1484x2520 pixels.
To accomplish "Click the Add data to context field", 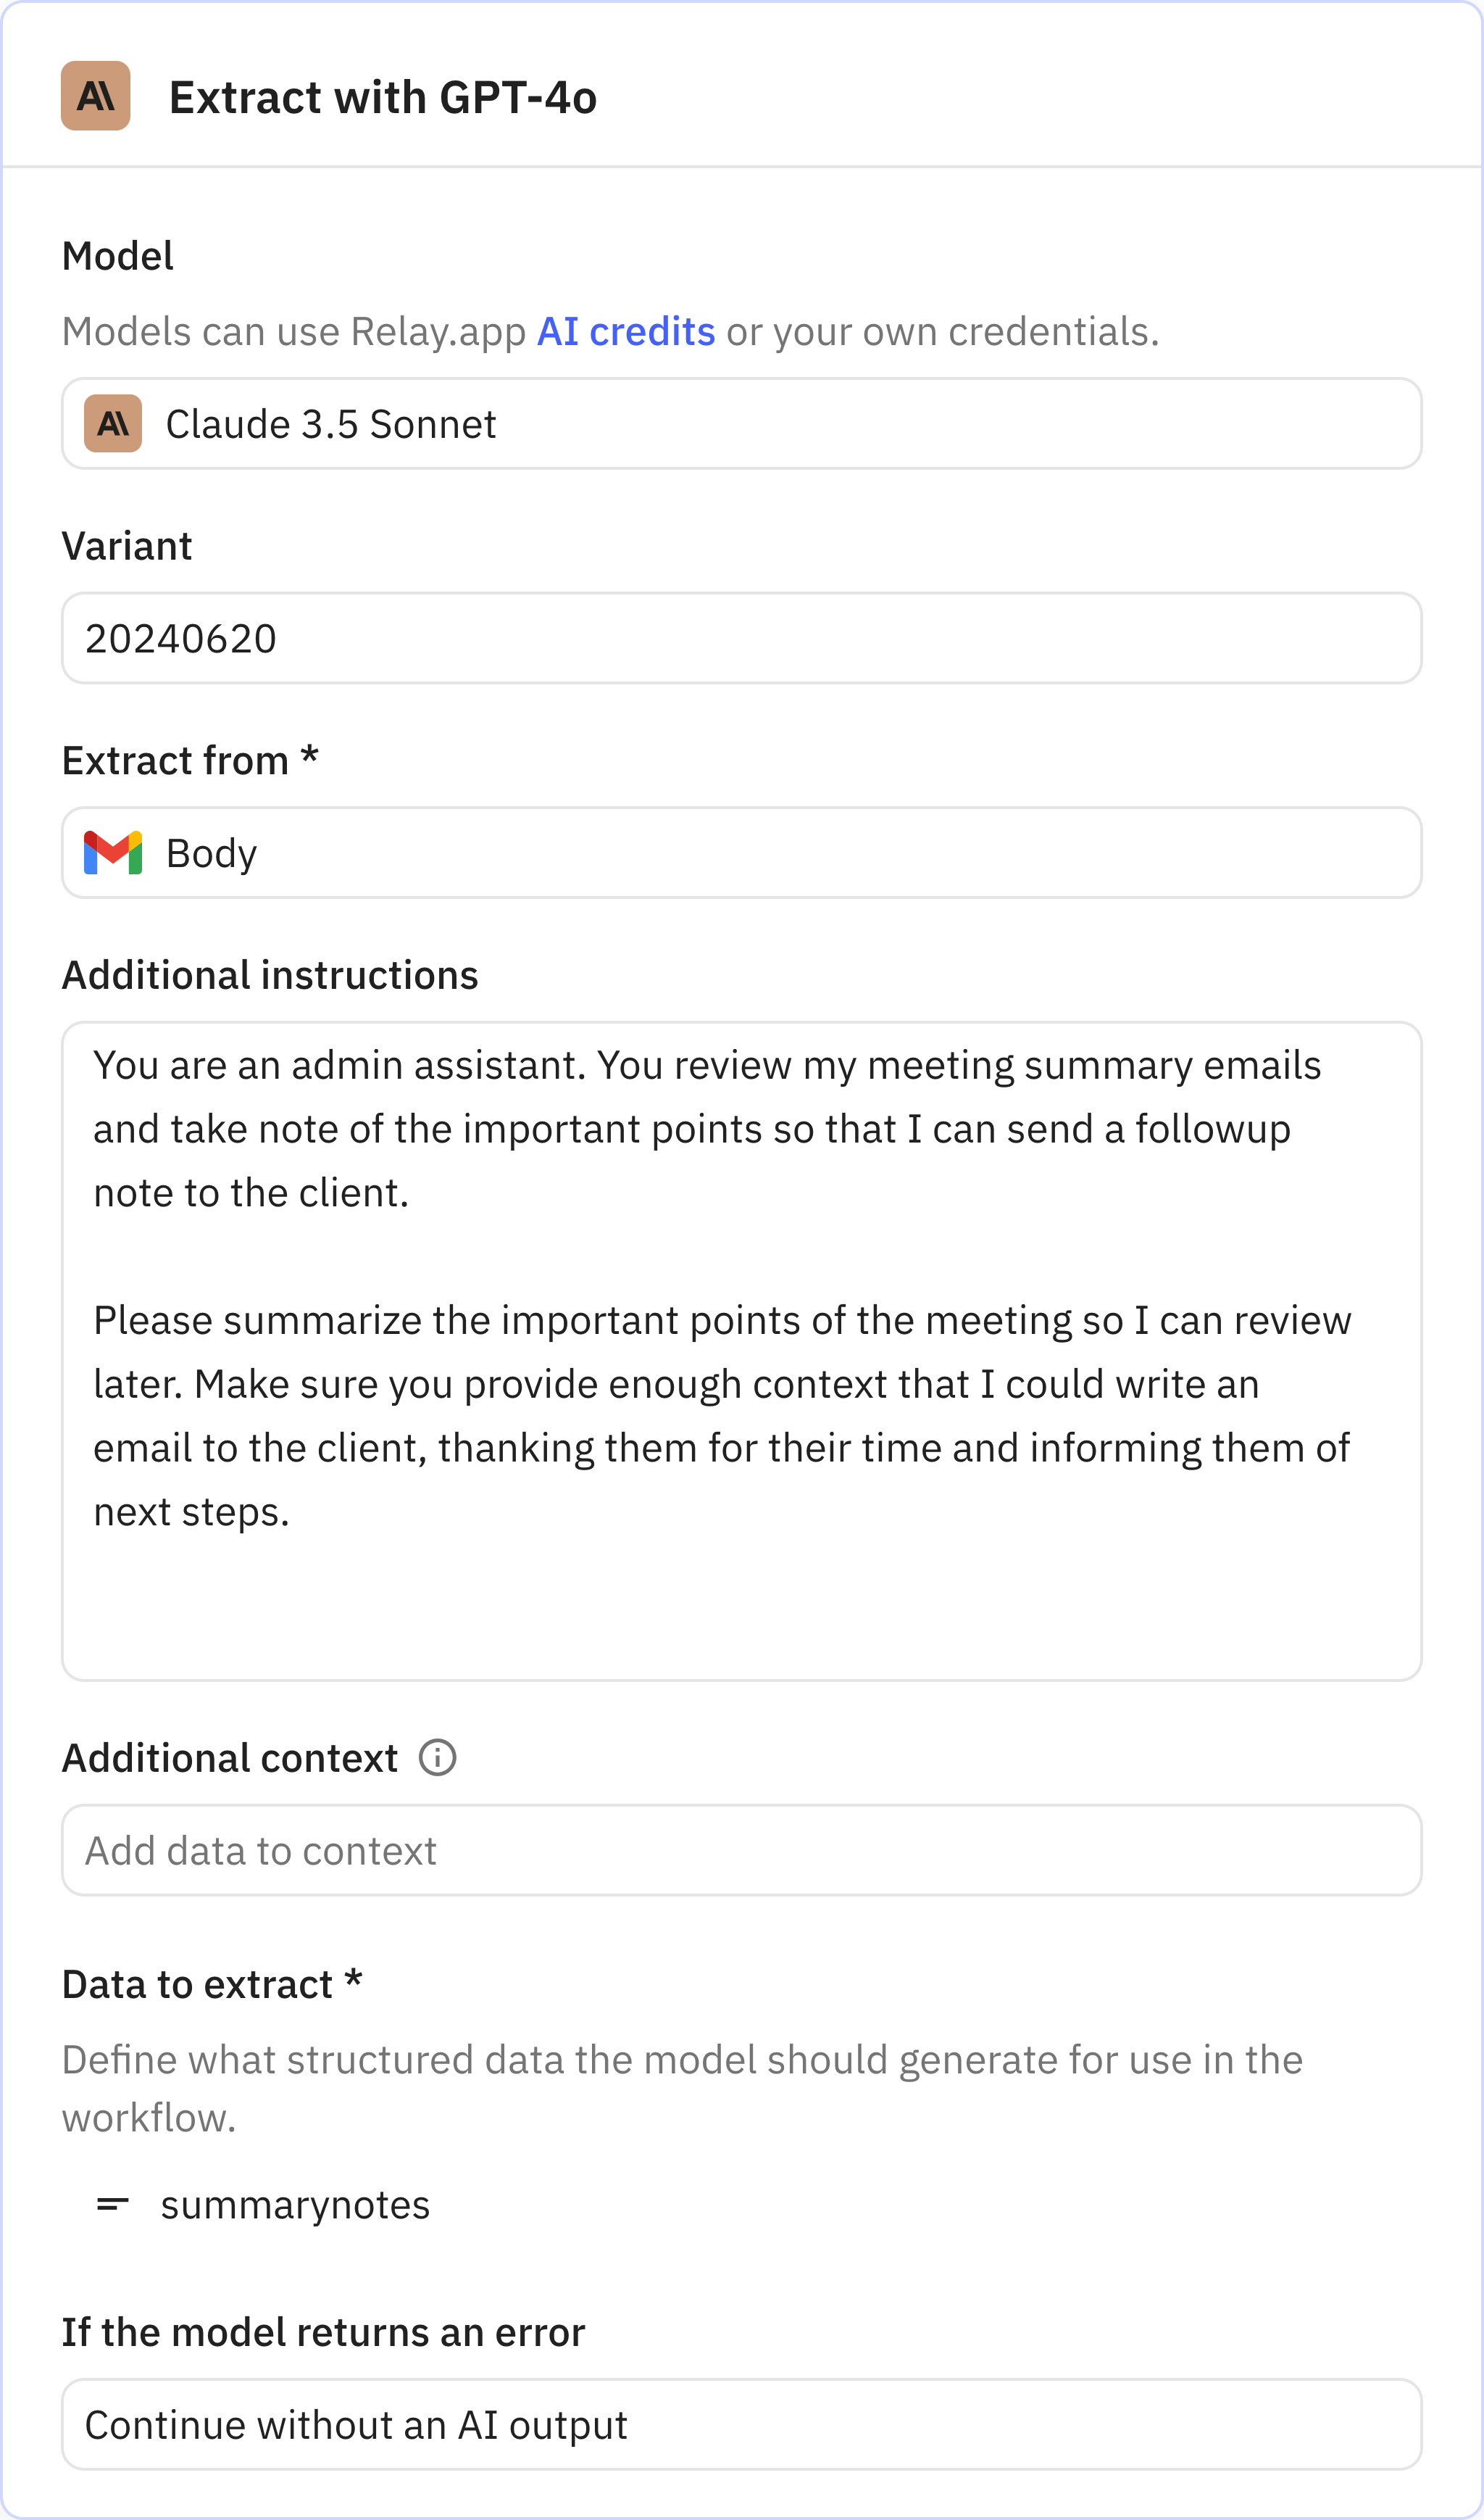I will pyautogui.click(x=741, y=1849).
